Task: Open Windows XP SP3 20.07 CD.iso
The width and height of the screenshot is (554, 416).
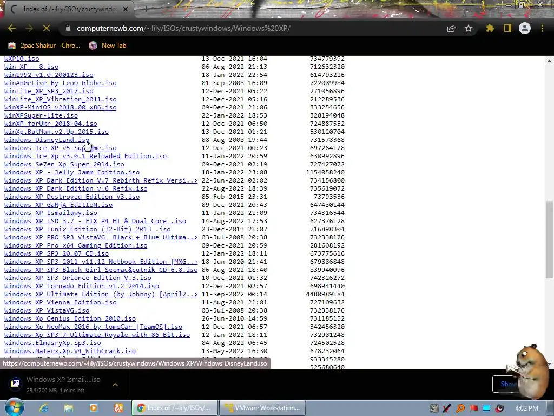Action: 56,253
